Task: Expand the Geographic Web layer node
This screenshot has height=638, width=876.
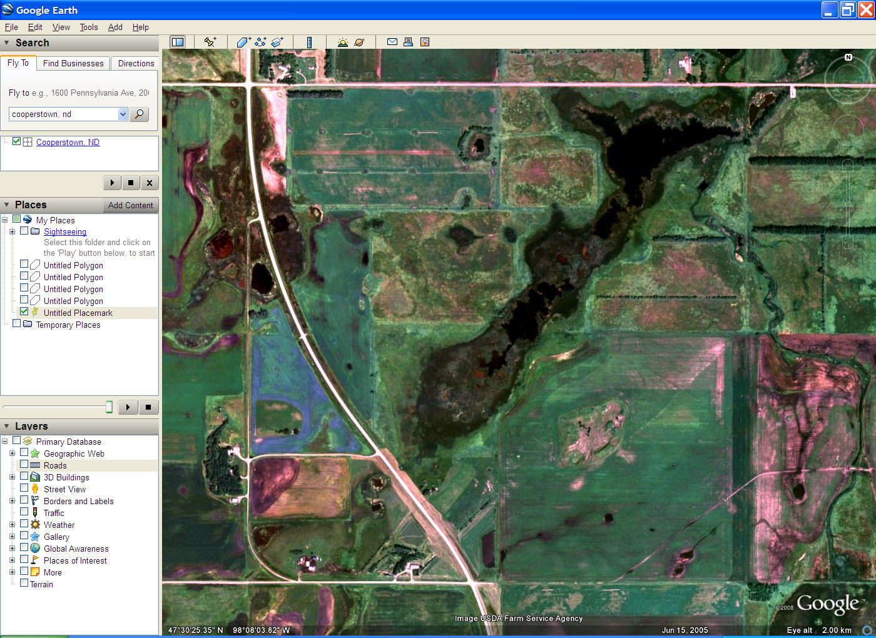Action: point(12,453)
